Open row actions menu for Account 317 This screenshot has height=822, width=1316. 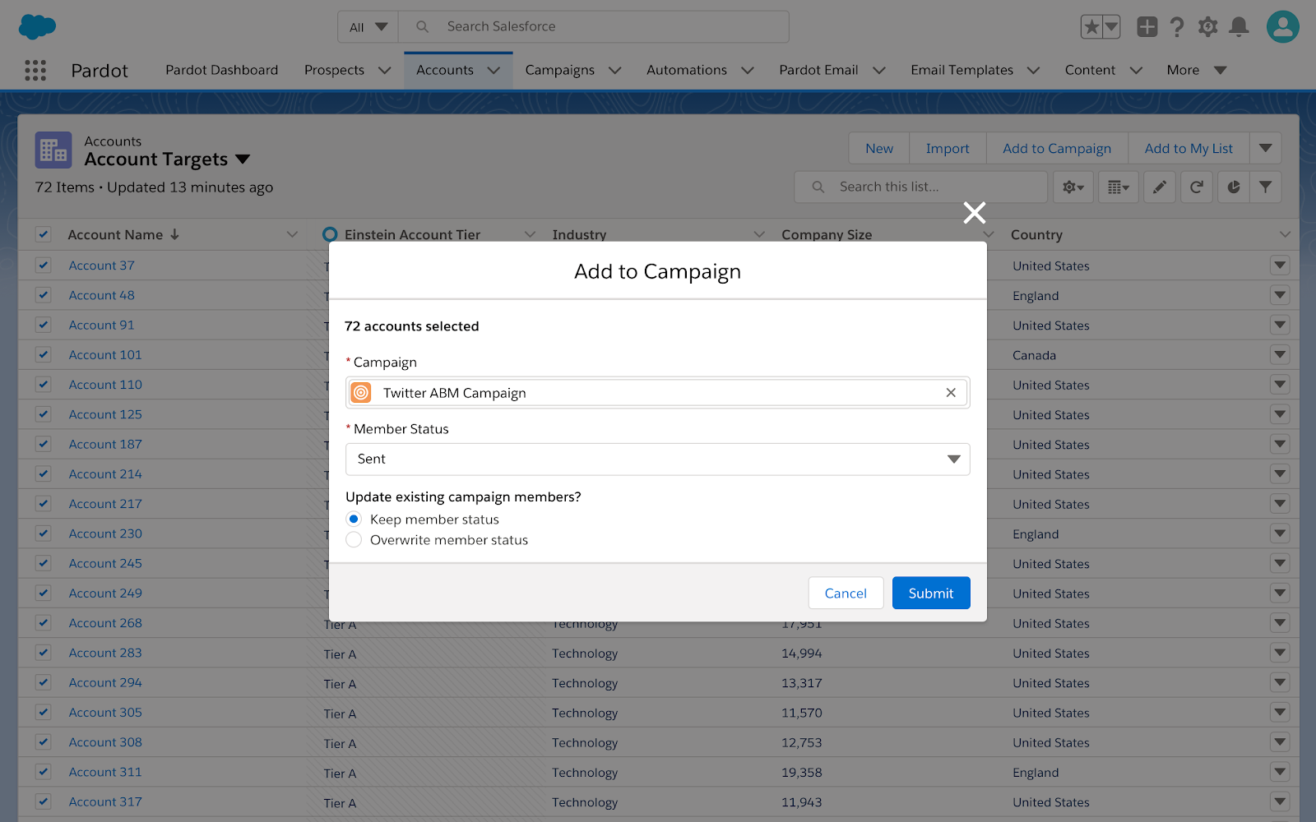[x=1280, y=801]
